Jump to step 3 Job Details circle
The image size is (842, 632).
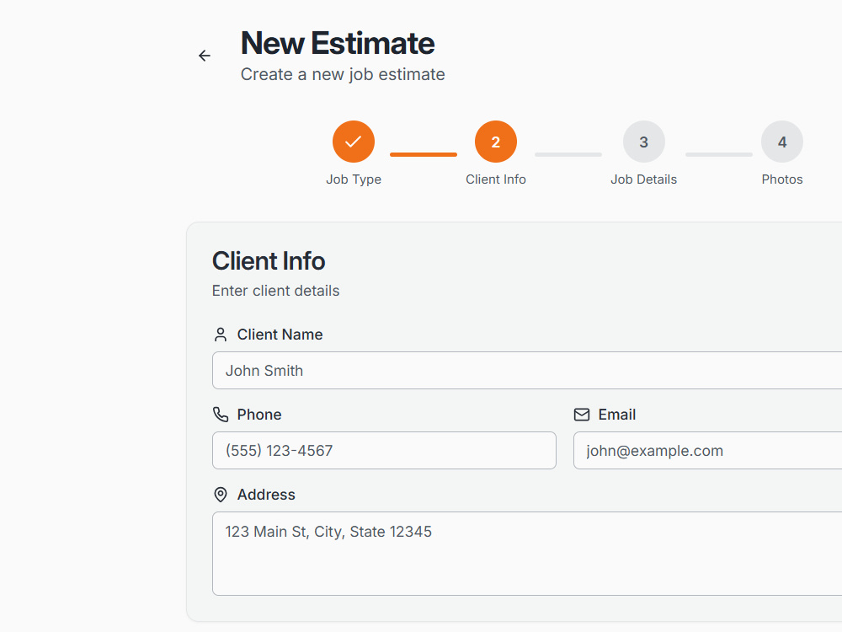[644, 142]
